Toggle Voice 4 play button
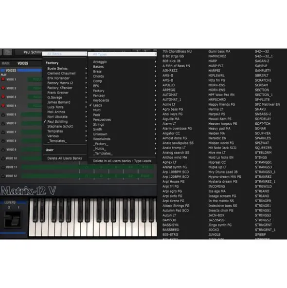This screenshot has width=287, height=288. pos(3,106)
